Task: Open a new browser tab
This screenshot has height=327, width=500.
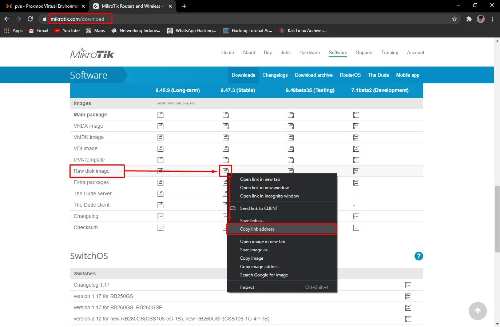Action: [184, 6]
